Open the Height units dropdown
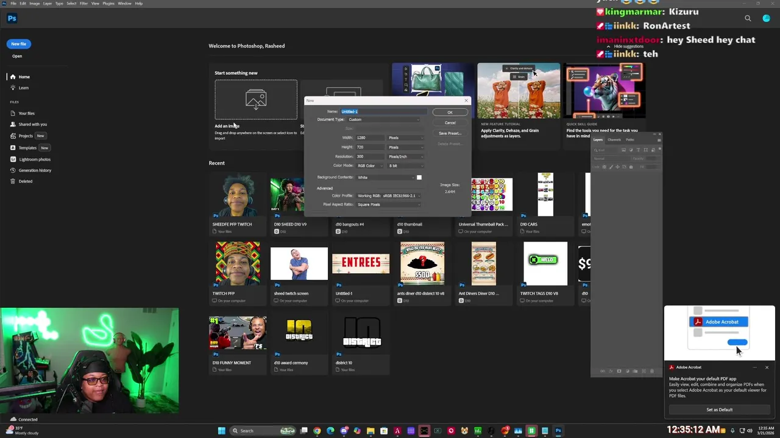This screenshot has height=438, width=780. click(405, 147)
